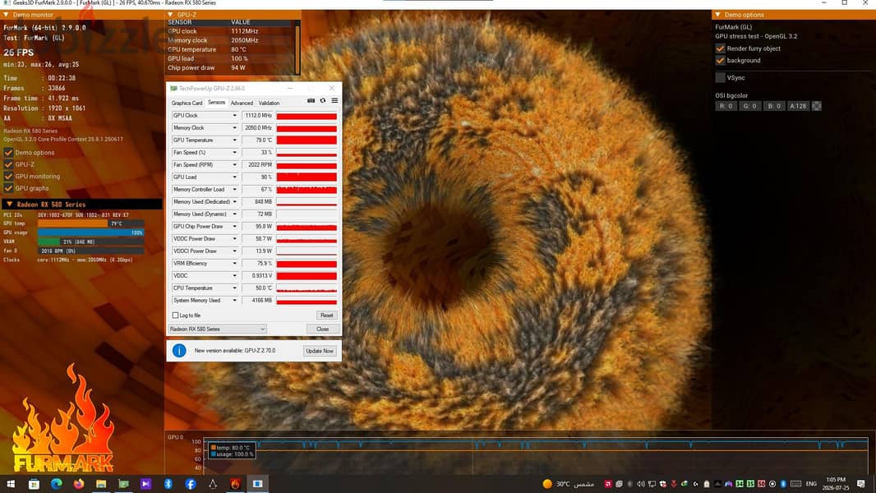
Task: Open Windows Start menu
Action: [11, 484]
